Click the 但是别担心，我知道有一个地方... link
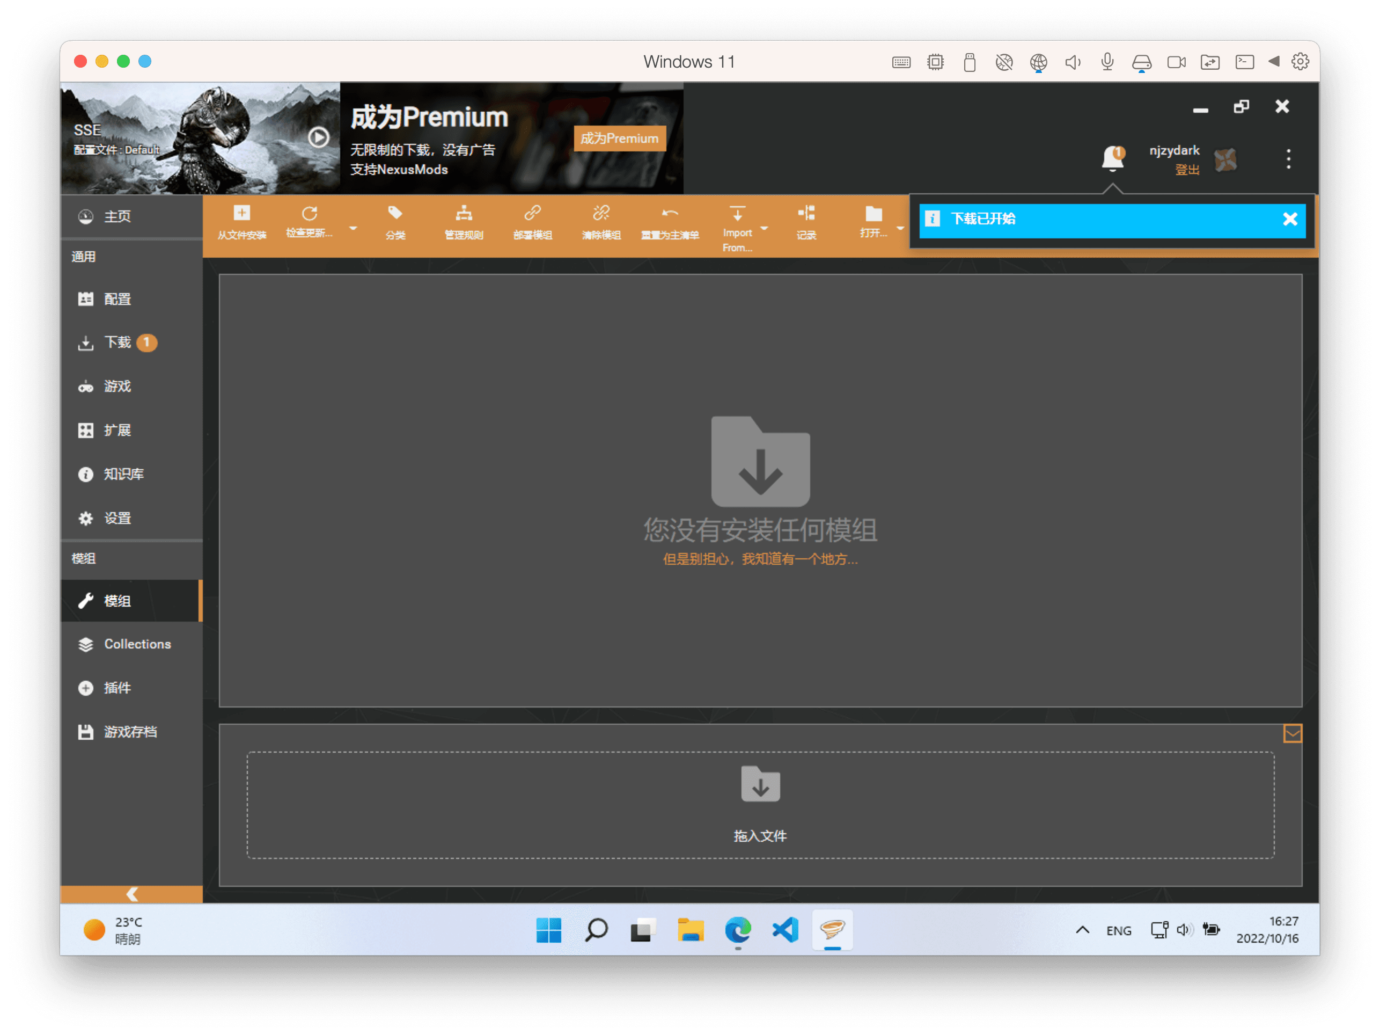Screen dimensions: 1380x1035 tap(760, 559)
